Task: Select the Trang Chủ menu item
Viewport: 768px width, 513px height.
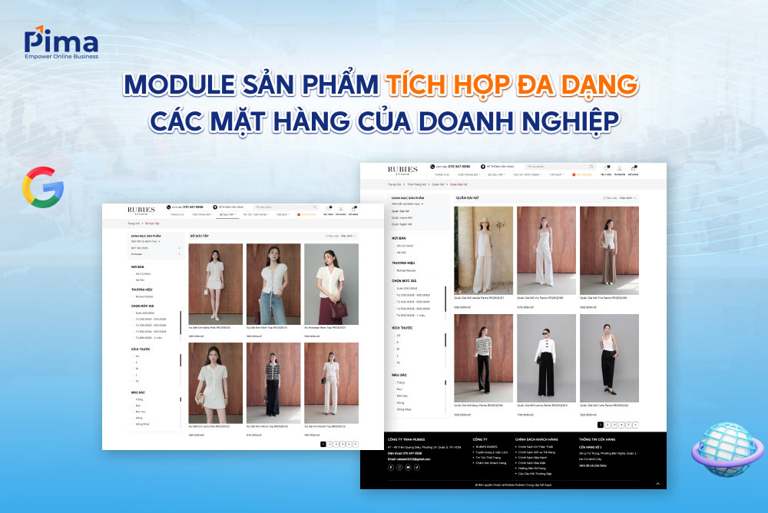Action: point(442,174)
